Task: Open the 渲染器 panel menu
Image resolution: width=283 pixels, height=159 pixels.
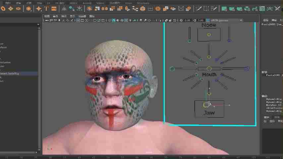Action: coord(82,17)
